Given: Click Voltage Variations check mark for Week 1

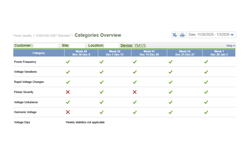Looking at the screenshot, I should pos(206,72).
